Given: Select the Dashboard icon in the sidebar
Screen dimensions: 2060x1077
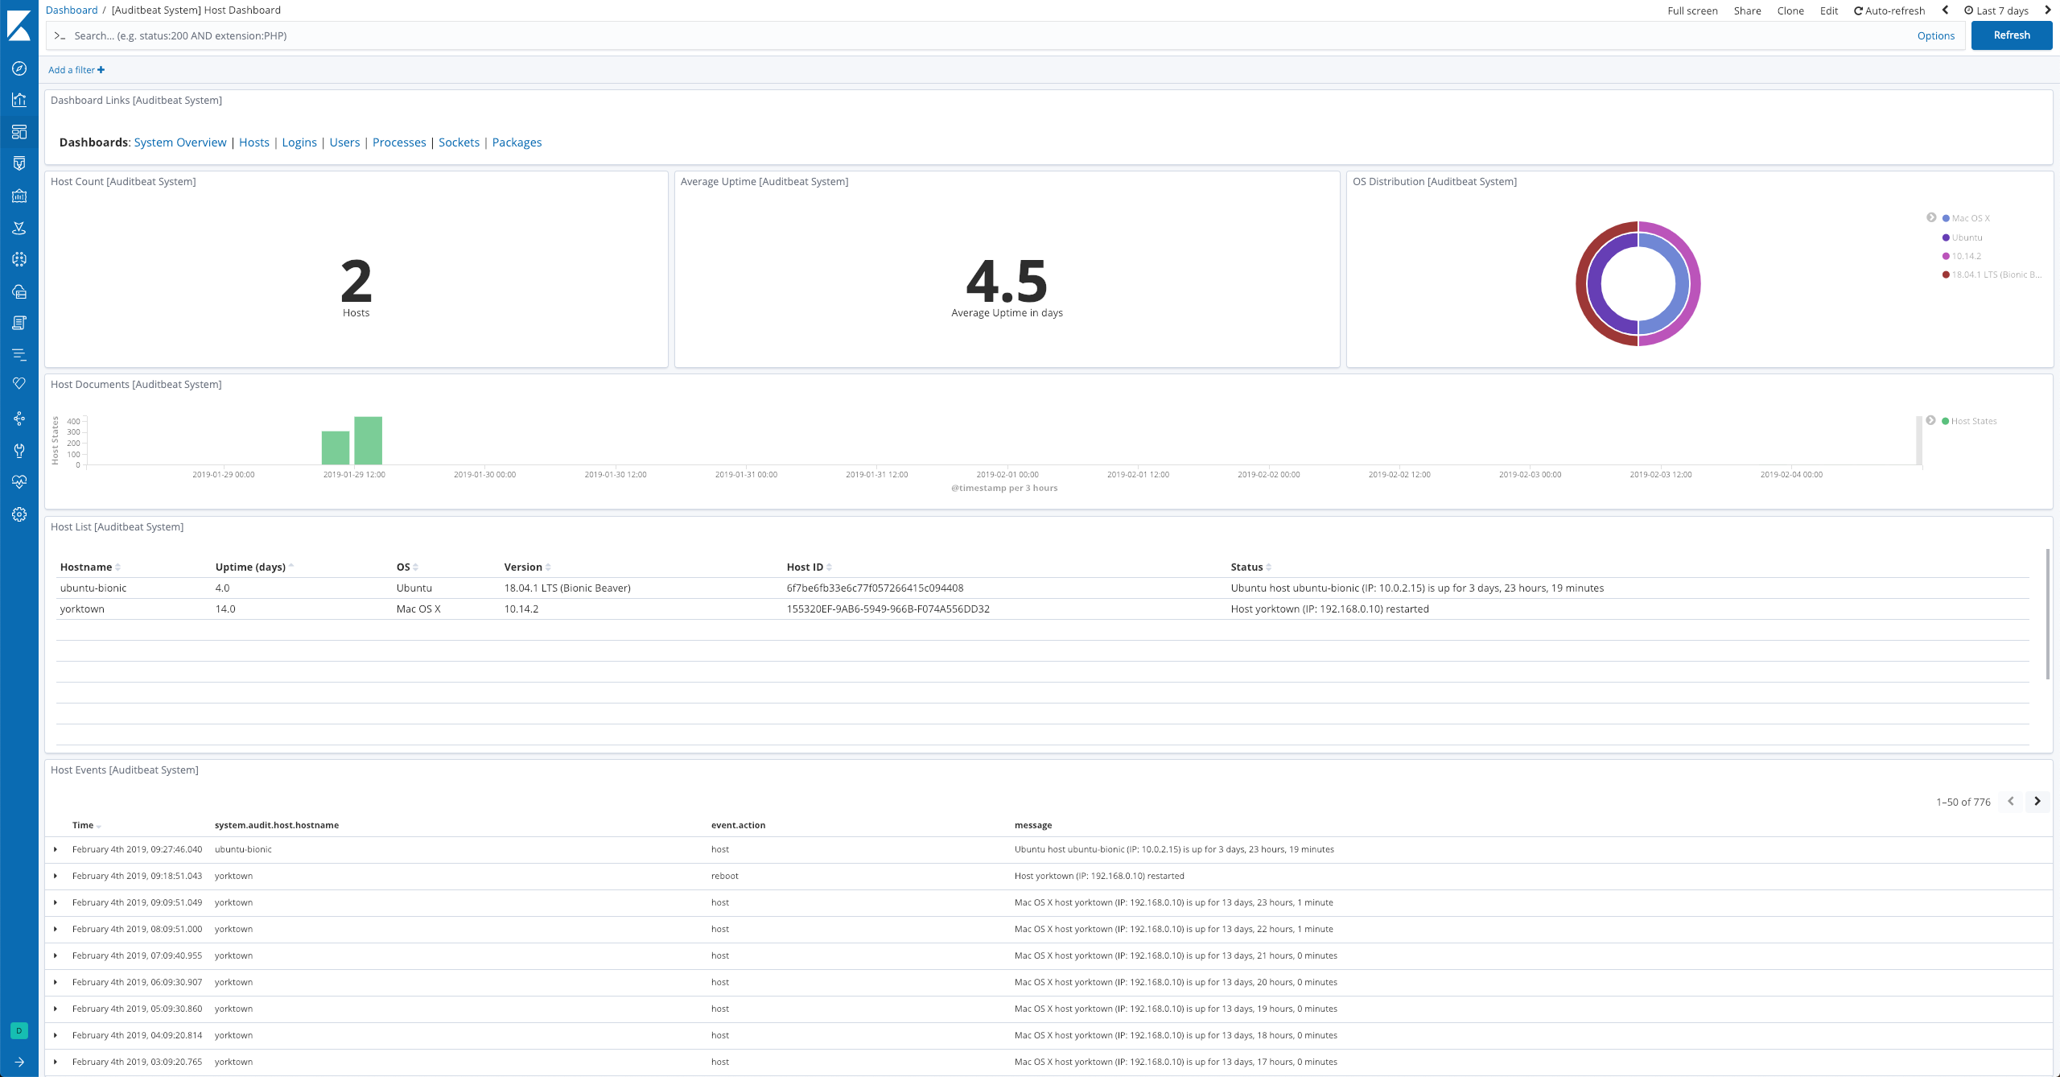Looking at the screenshot, I should tap(19, 130).
